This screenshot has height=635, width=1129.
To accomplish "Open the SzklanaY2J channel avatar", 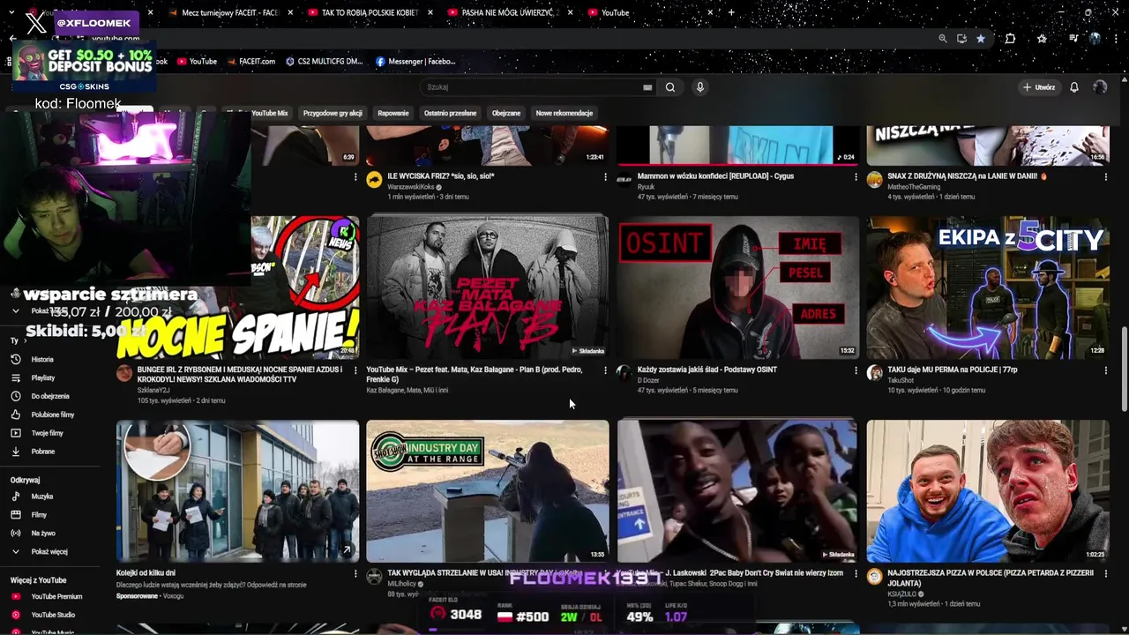I will pos(124,374).
